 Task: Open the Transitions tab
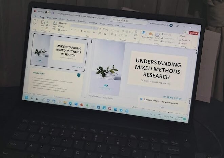click(x=71, y=20)
